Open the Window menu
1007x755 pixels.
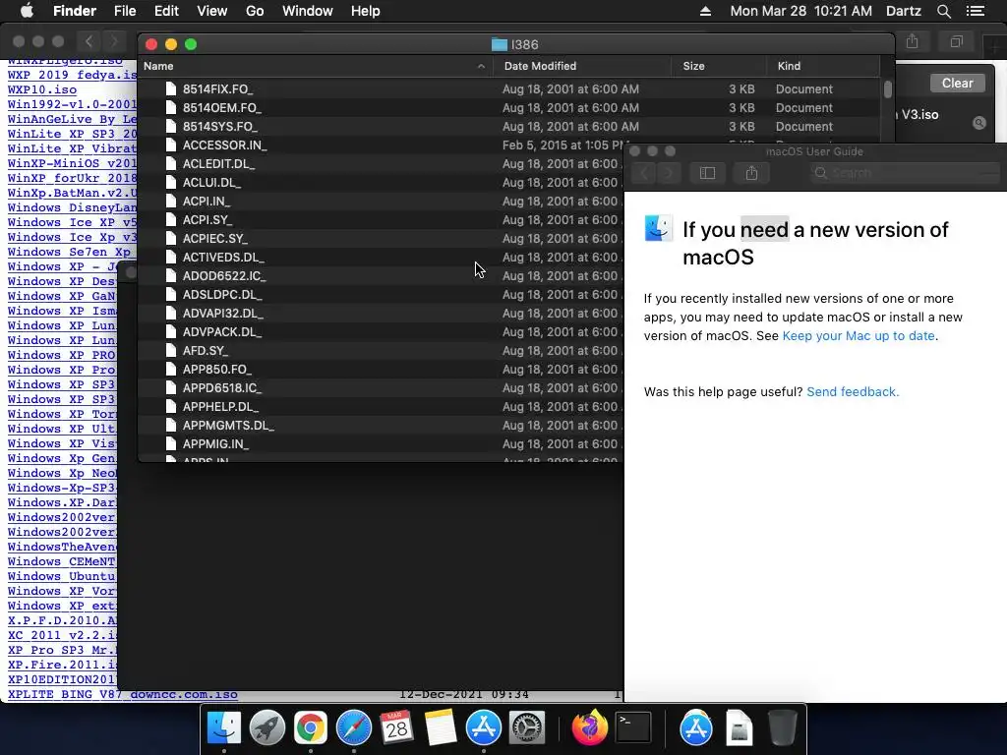coord(308,11)
